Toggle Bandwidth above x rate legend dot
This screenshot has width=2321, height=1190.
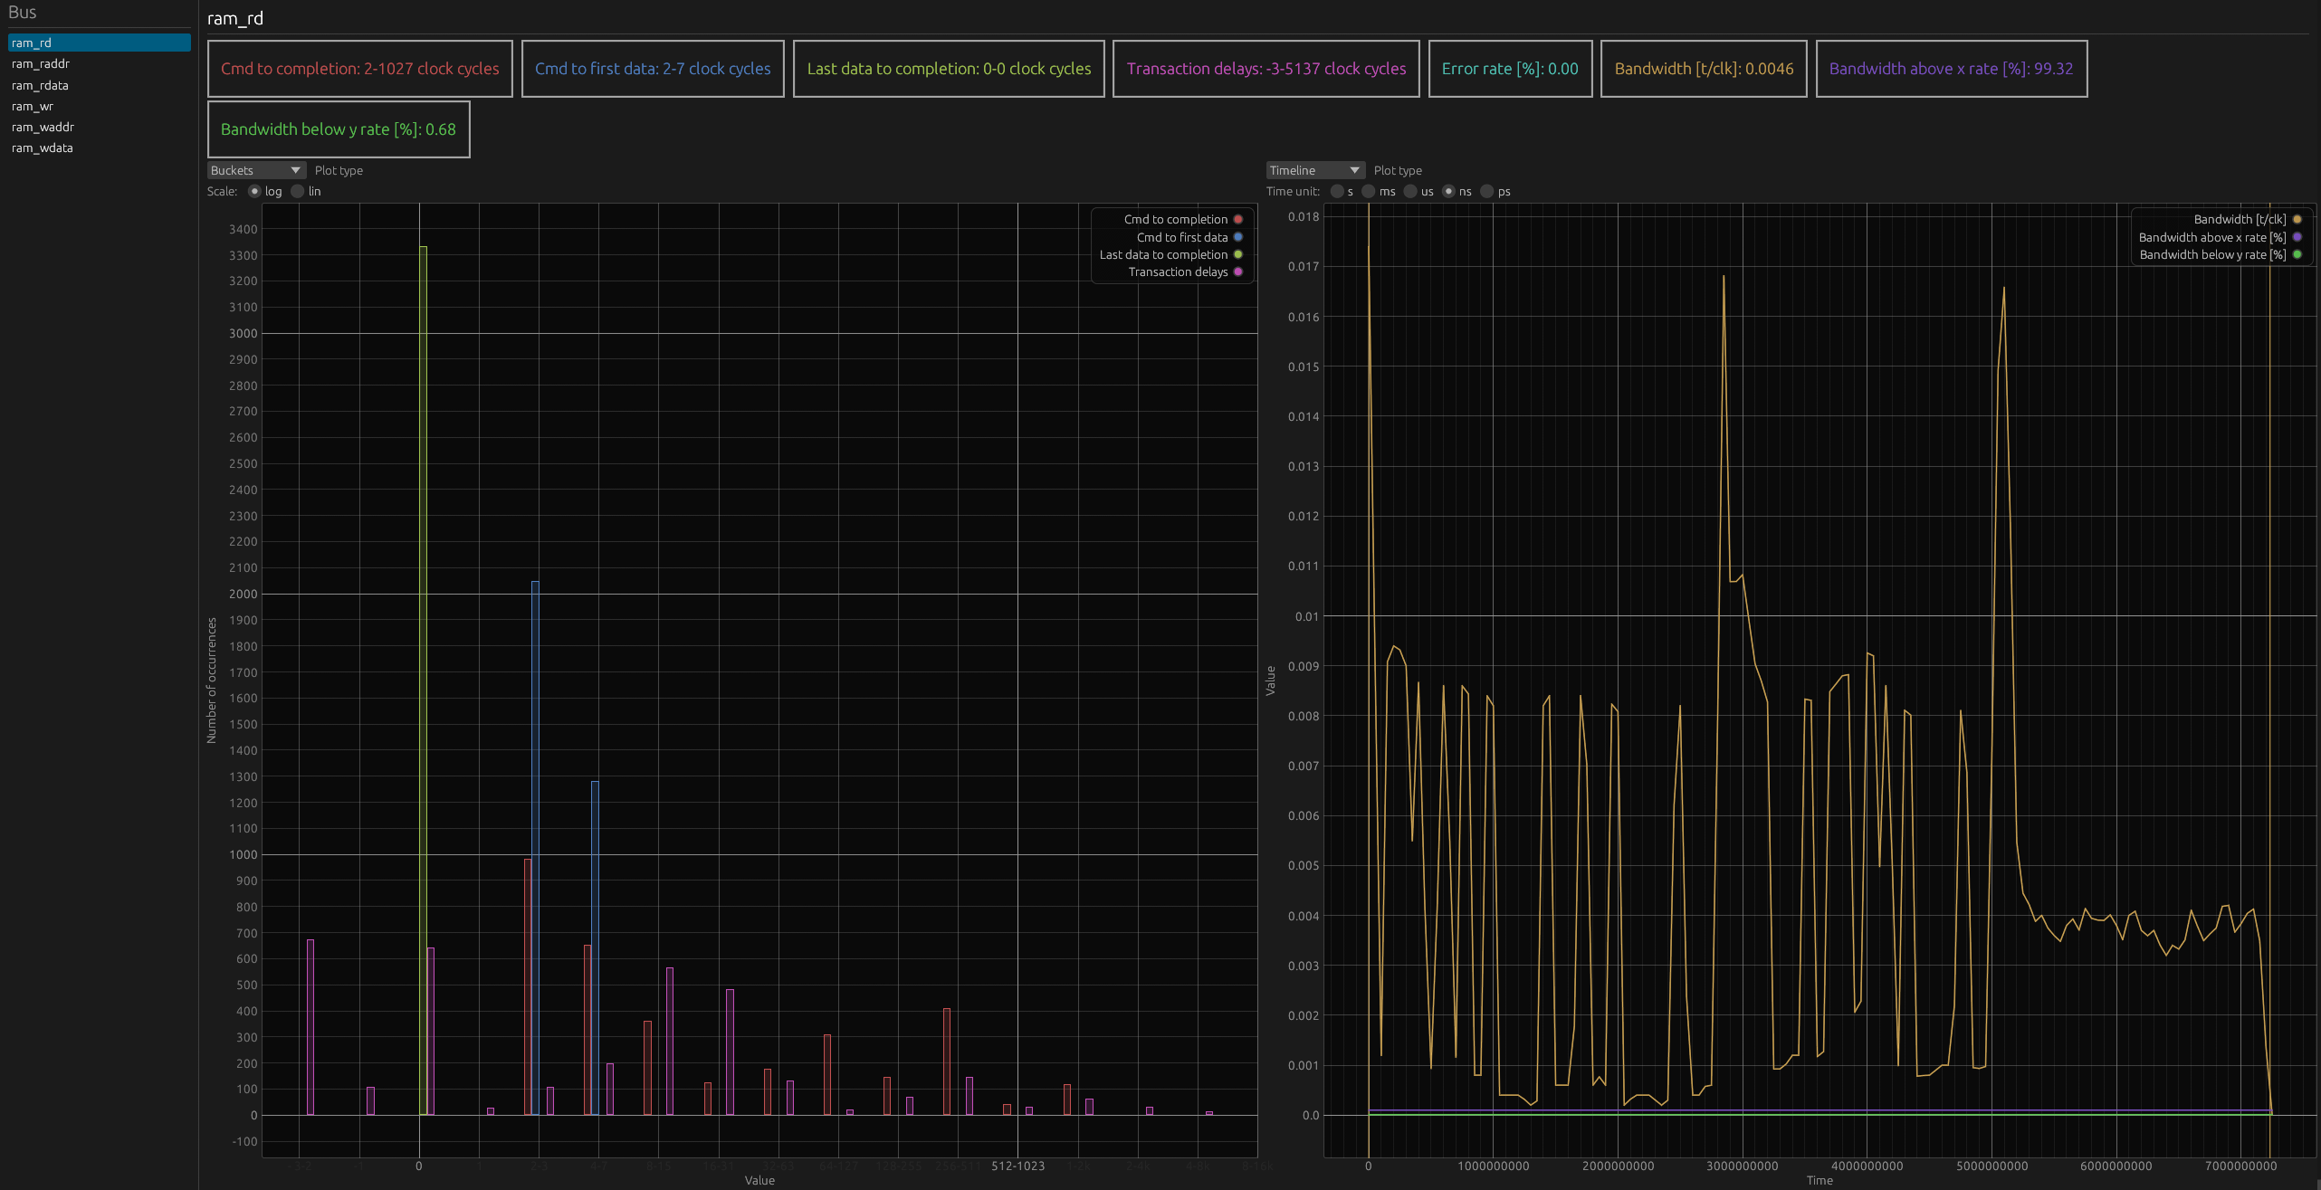tap(2297, 237)
